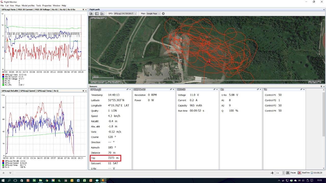
Task: Adjust the playback speed stepper
Action: pyautogui.click(x=283, y=173)
